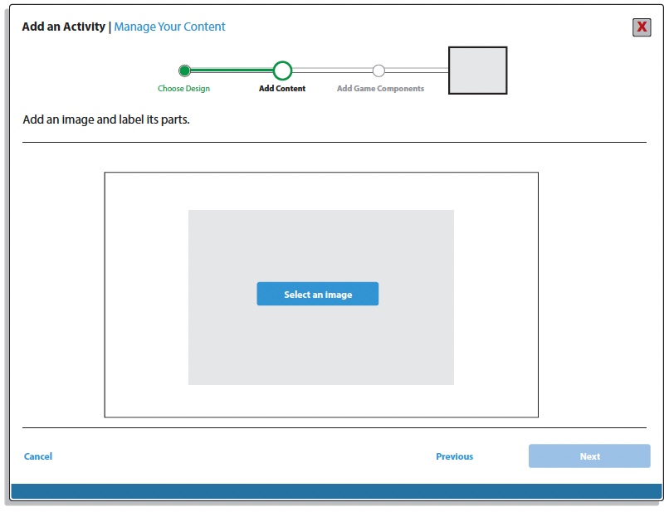Proceed with the Next button
Viewport: 669px width, 512px height.
click(589, 456)
